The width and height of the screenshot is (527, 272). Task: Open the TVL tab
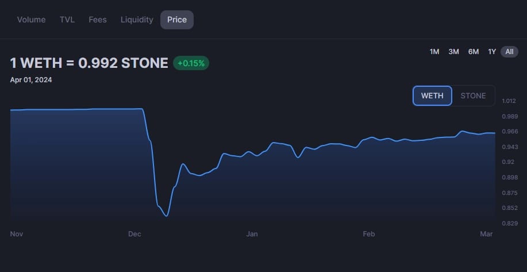coord(67,20)
